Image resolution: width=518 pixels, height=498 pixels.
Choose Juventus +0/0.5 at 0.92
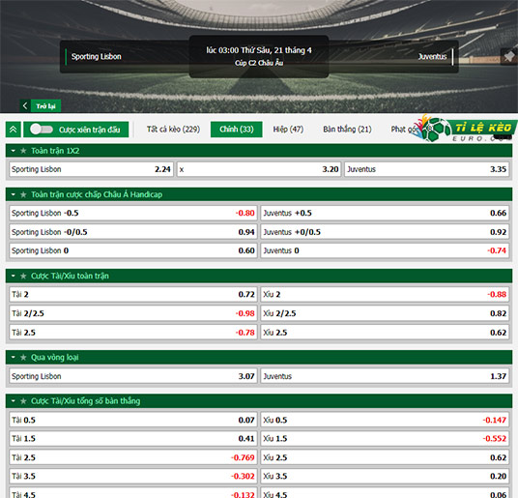[x=385, y=232]
